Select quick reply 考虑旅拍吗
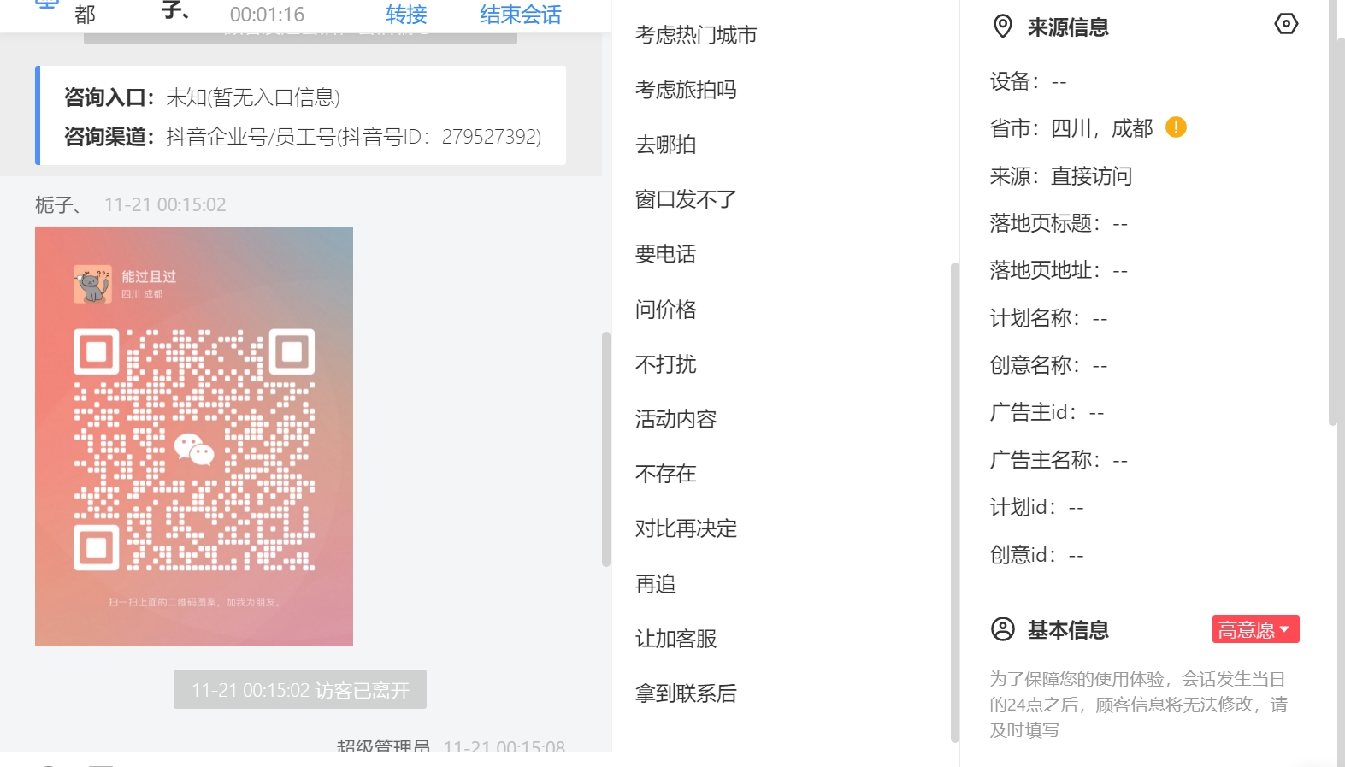Screen dimensions: 1345x767 click(x=686, y=90)
